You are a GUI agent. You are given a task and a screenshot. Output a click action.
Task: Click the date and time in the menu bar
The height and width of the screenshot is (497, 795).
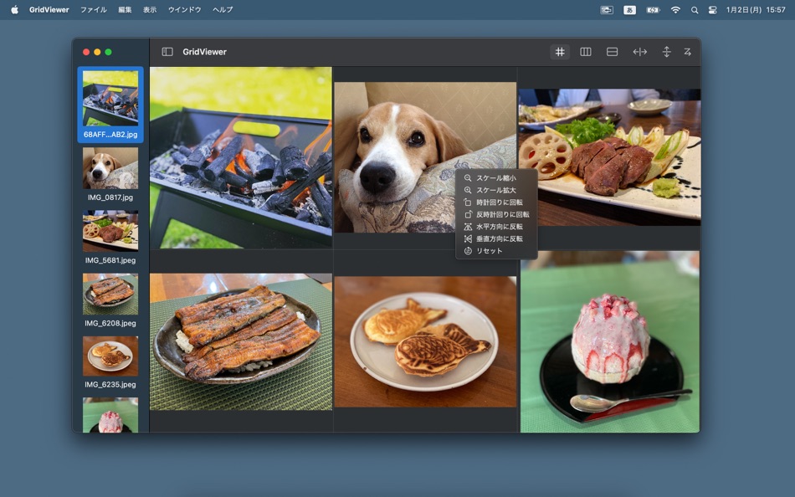pos(756,10)
